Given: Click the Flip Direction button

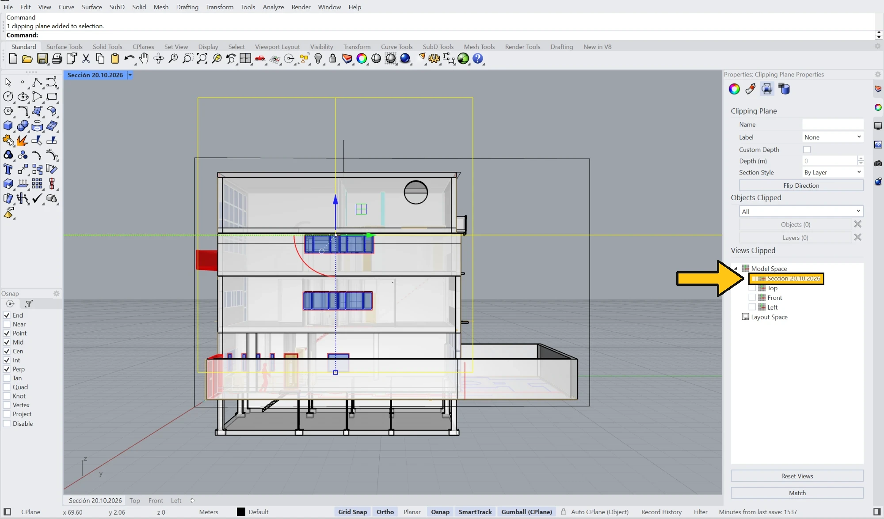Looking at the screenshot, I should (801, 186).
